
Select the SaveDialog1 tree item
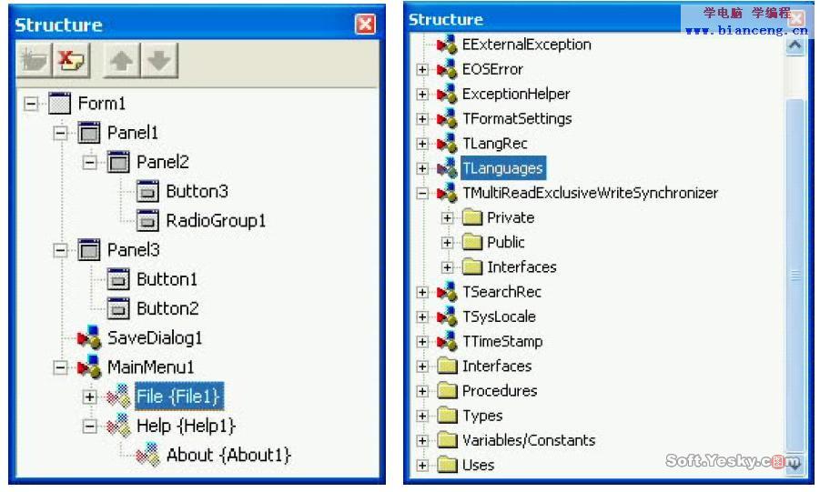155,337
